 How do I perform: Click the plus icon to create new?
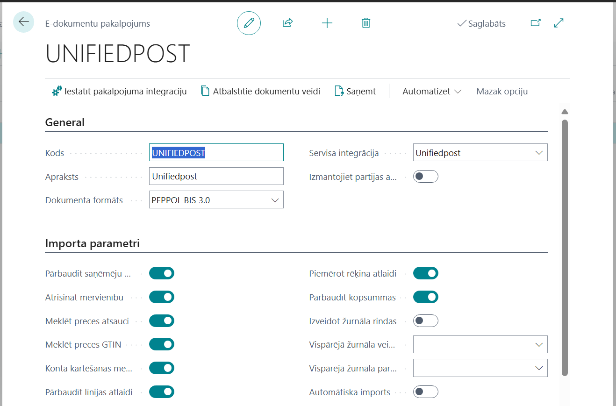(x=327, y=23)
